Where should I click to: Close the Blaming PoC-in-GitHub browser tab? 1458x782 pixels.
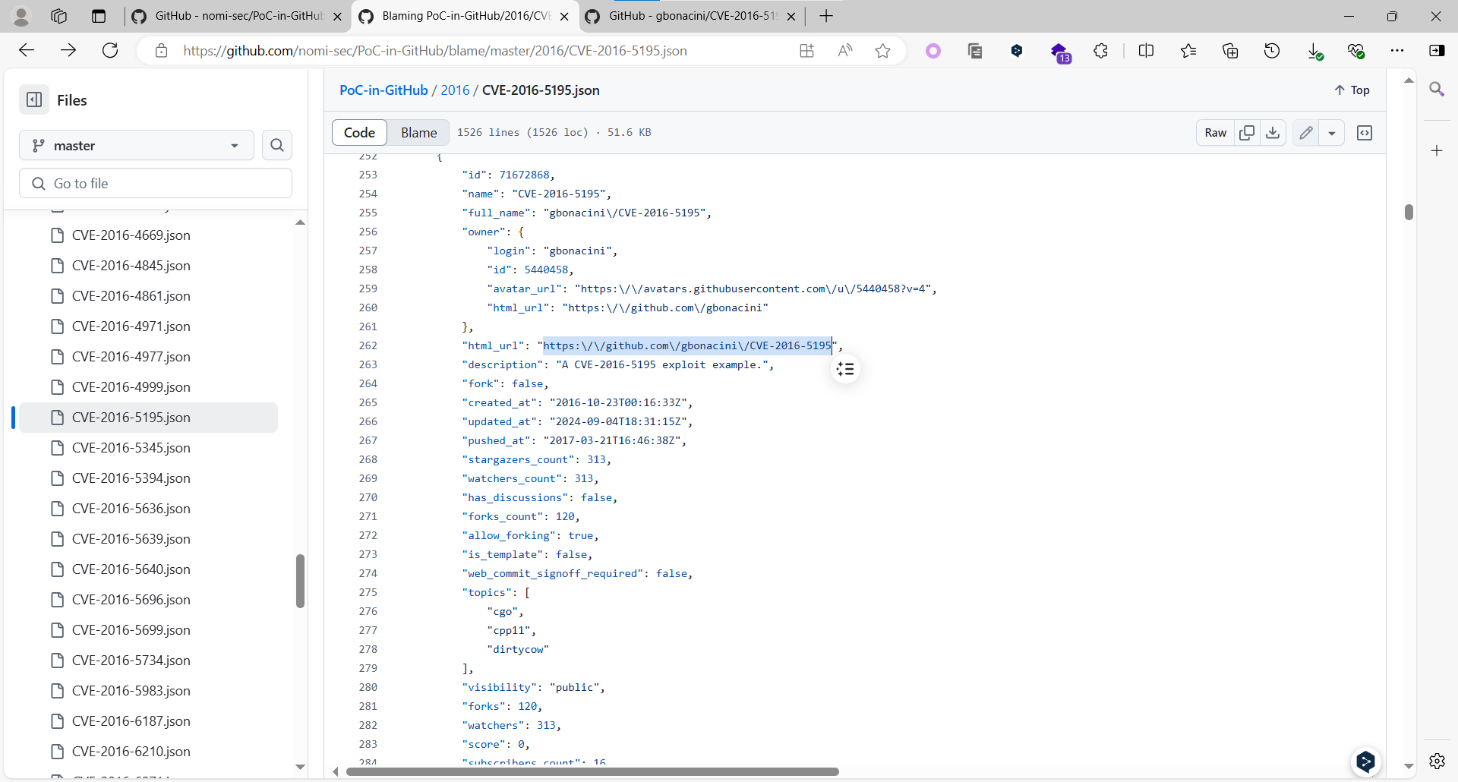[x=563, y=16]
